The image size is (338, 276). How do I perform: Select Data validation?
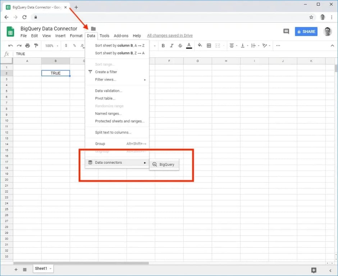point(117,91)
